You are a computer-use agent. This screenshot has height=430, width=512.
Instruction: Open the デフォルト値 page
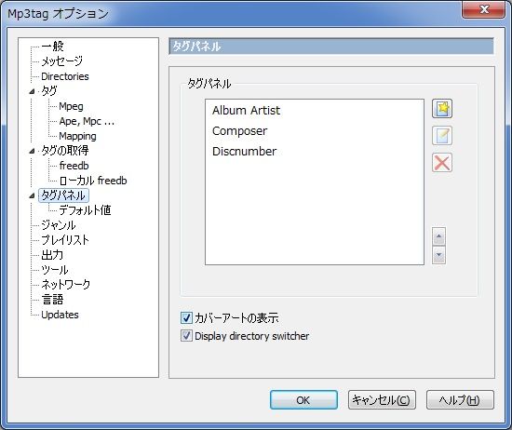(x=85, y=210)
